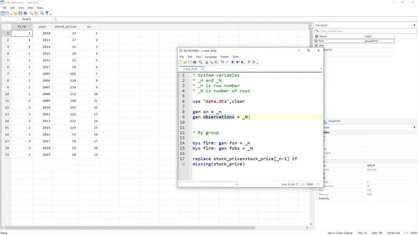Image resolution: width=418 pixels, height=235 pixels.
Task: Click the cell value formula field
Action: coord(236,19)
